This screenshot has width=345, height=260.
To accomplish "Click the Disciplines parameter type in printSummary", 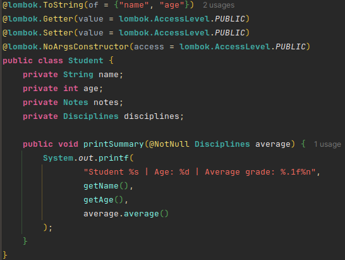I will pos(222,144).
